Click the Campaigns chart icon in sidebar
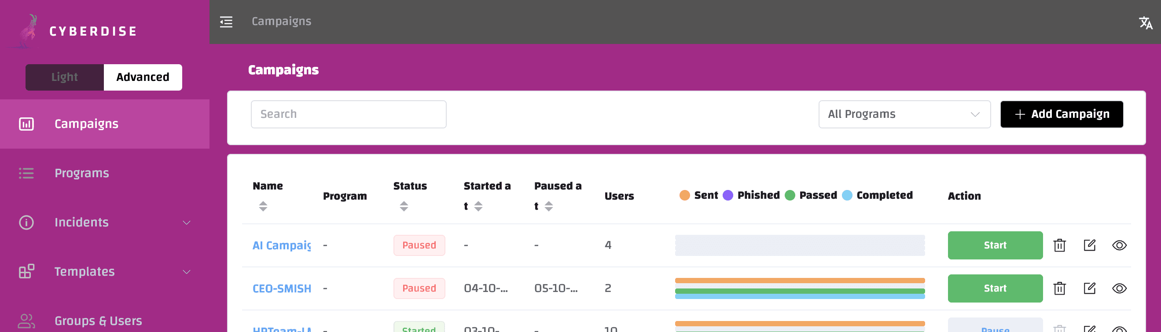The image size is (1161, 332). 26,124
